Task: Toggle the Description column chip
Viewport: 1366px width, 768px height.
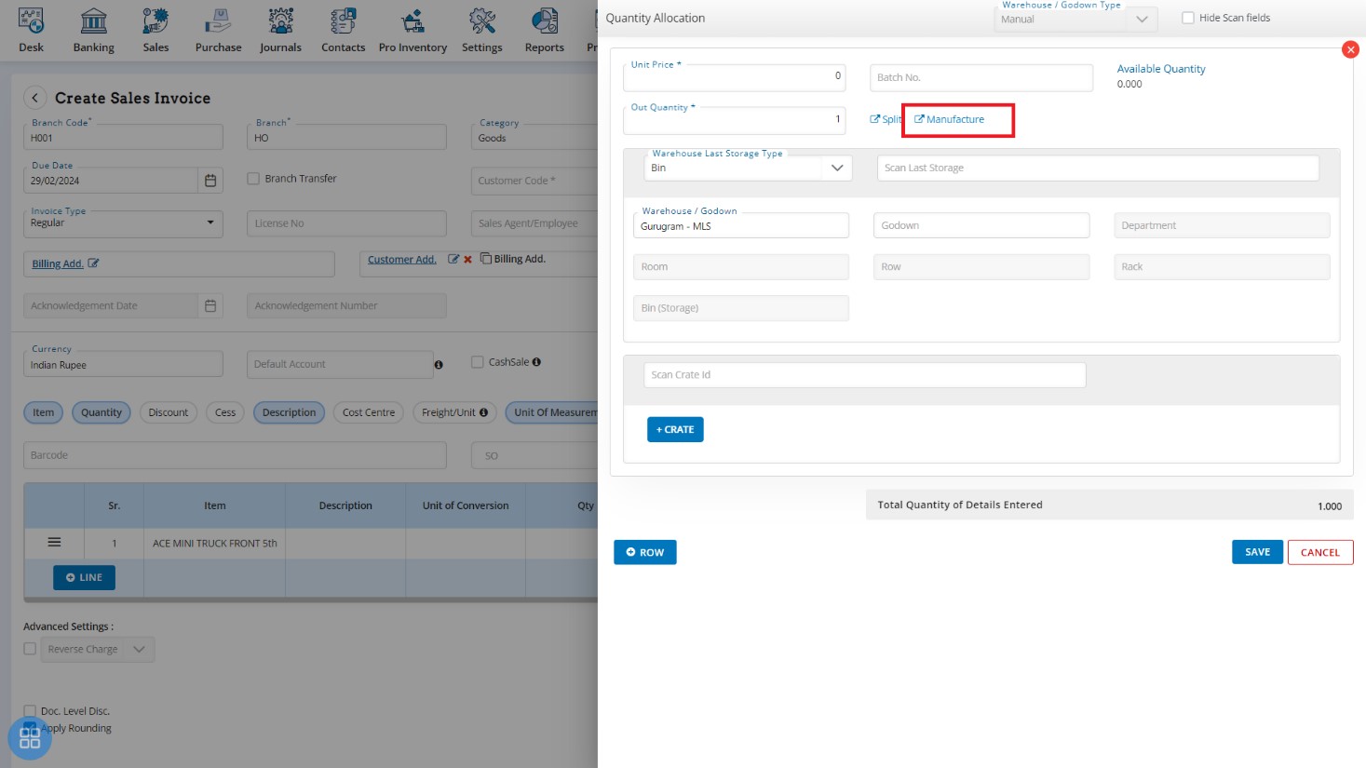Action: pos(290,412)
